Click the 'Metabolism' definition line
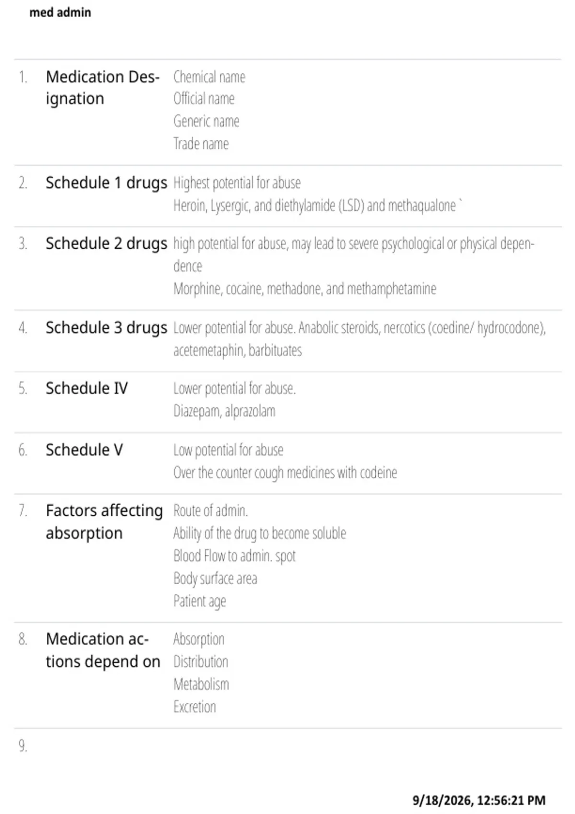The height and width of the screenshot is (814, 575). click(x=201, y=684)
